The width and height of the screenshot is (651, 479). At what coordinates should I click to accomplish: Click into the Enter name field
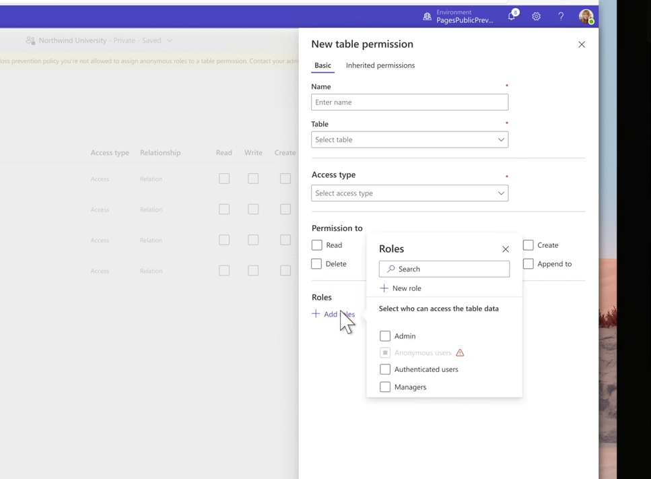click(410, 102)
